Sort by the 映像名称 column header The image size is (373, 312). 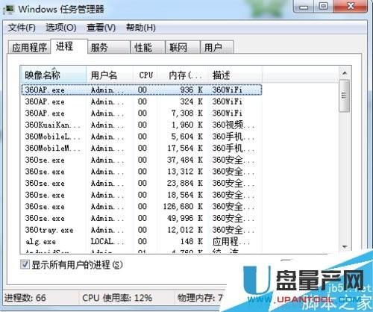[53, 75]
